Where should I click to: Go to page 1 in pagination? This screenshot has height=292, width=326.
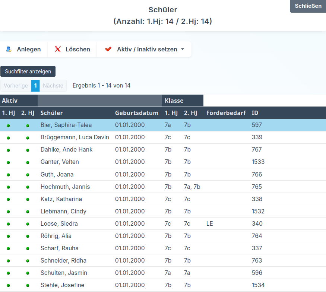[35, 86]
